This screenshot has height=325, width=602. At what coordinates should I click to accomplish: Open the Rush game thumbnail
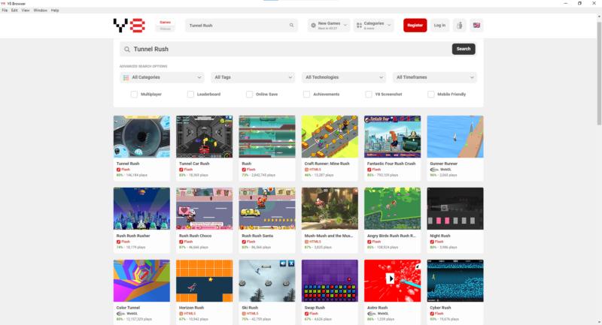(267, 137)
